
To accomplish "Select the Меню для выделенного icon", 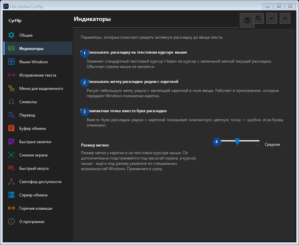I will tap(11, 88).
